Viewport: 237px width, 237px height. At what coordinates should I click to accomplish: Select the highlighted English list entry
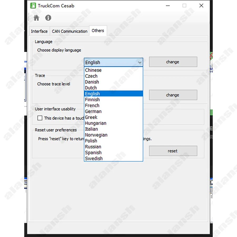113,94
